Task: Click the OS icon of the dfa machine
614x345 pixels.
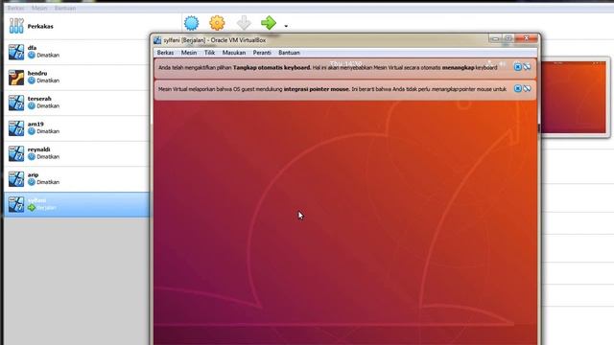Action: (16, 52)
